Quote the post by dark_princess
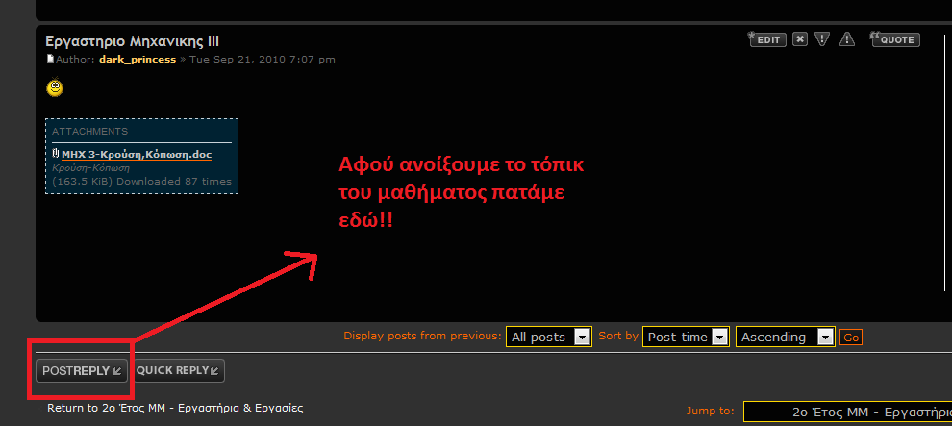 click(x=894, y=39)
